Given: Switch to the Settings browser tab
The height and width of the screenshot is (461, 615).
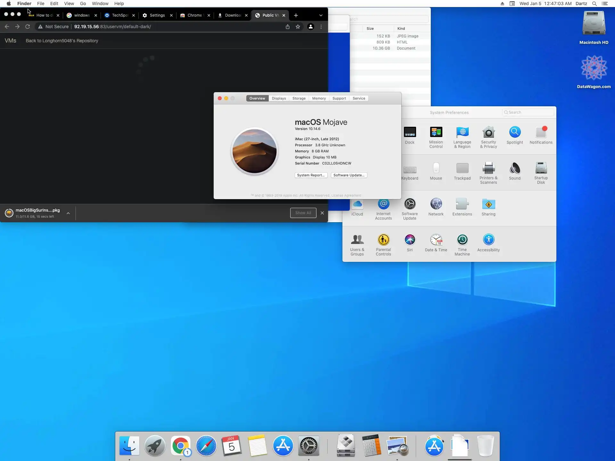Looking at the screenshot, I should [157, 15].
